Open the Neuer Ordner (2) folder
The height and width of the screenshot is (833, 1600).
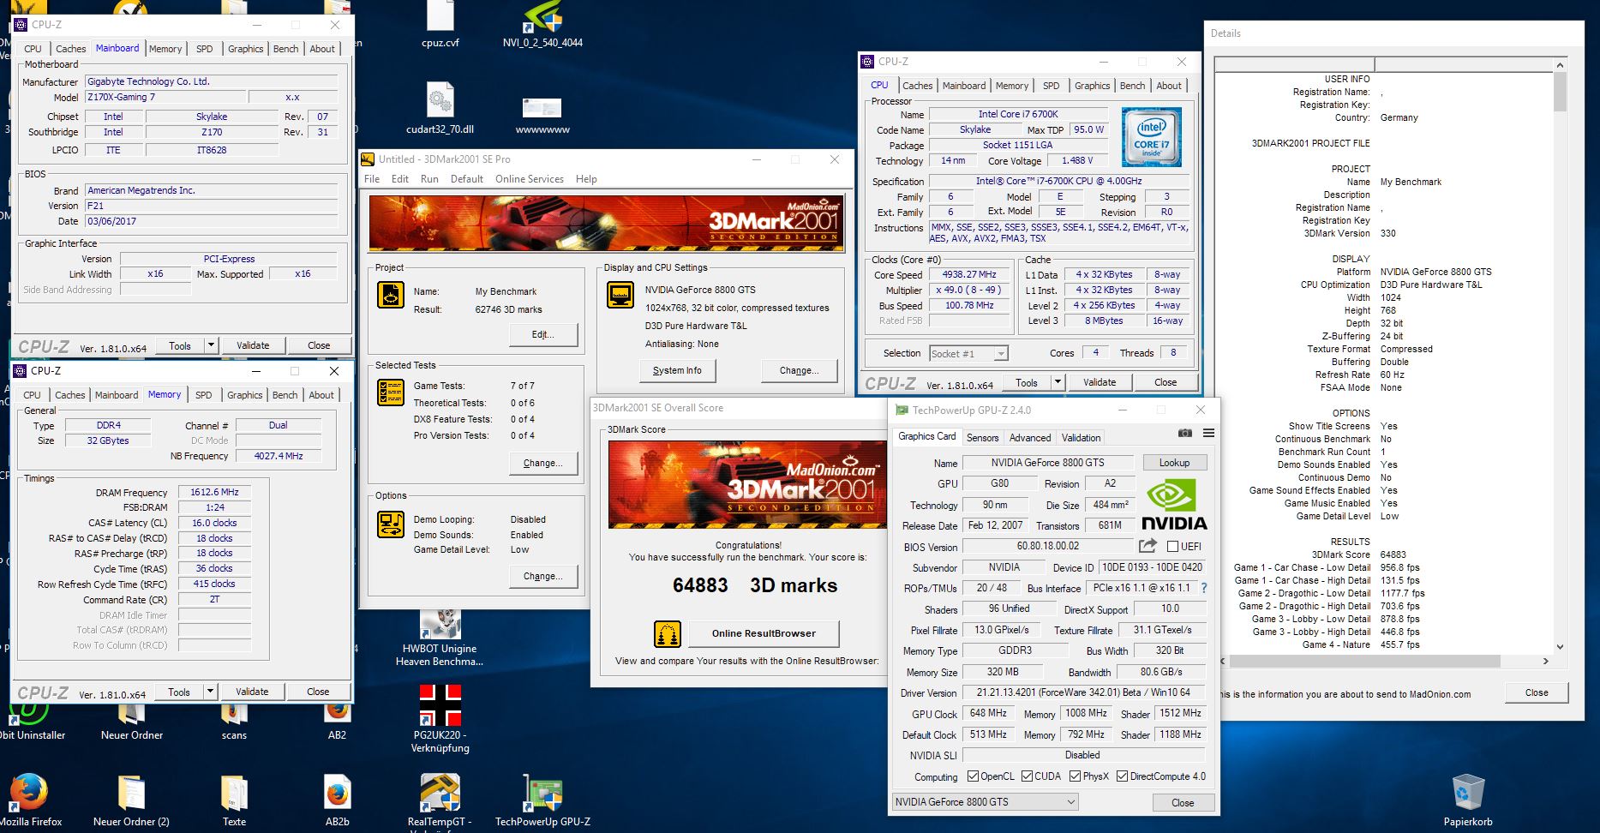(131, 800)
